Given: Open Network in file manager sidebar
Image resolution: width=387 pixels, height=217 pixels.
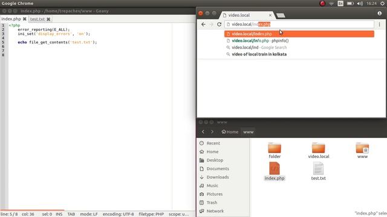Looking at the screenshot, I should point(215,211).
